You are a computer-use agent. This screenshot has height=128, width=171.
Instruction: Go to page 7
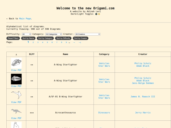57,42
